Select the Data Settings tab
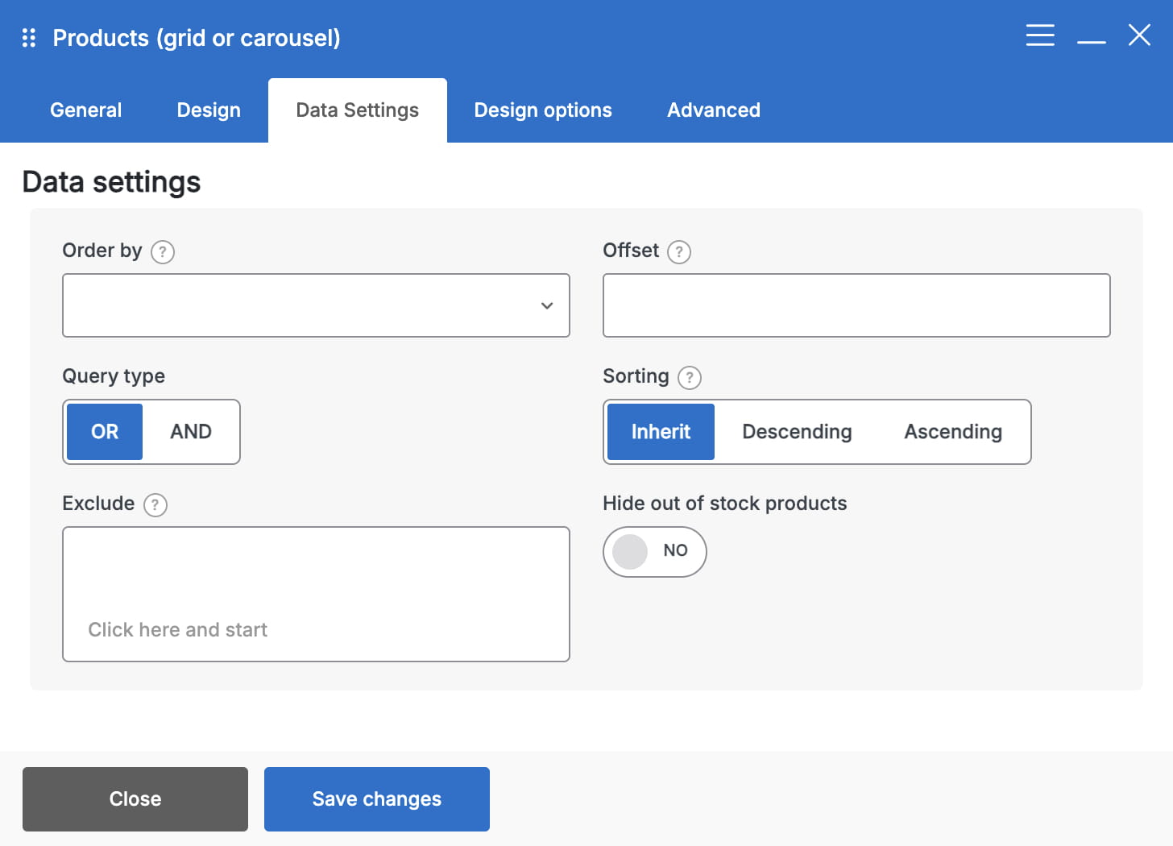 pos(358,110)
